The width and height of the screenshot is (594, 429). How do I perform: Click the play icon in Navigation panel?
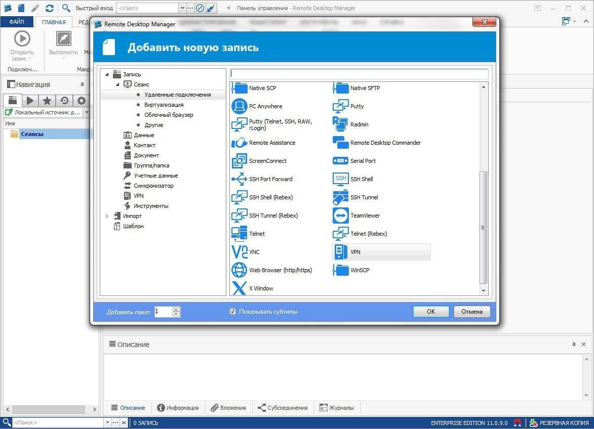click(x=29, y=100)
